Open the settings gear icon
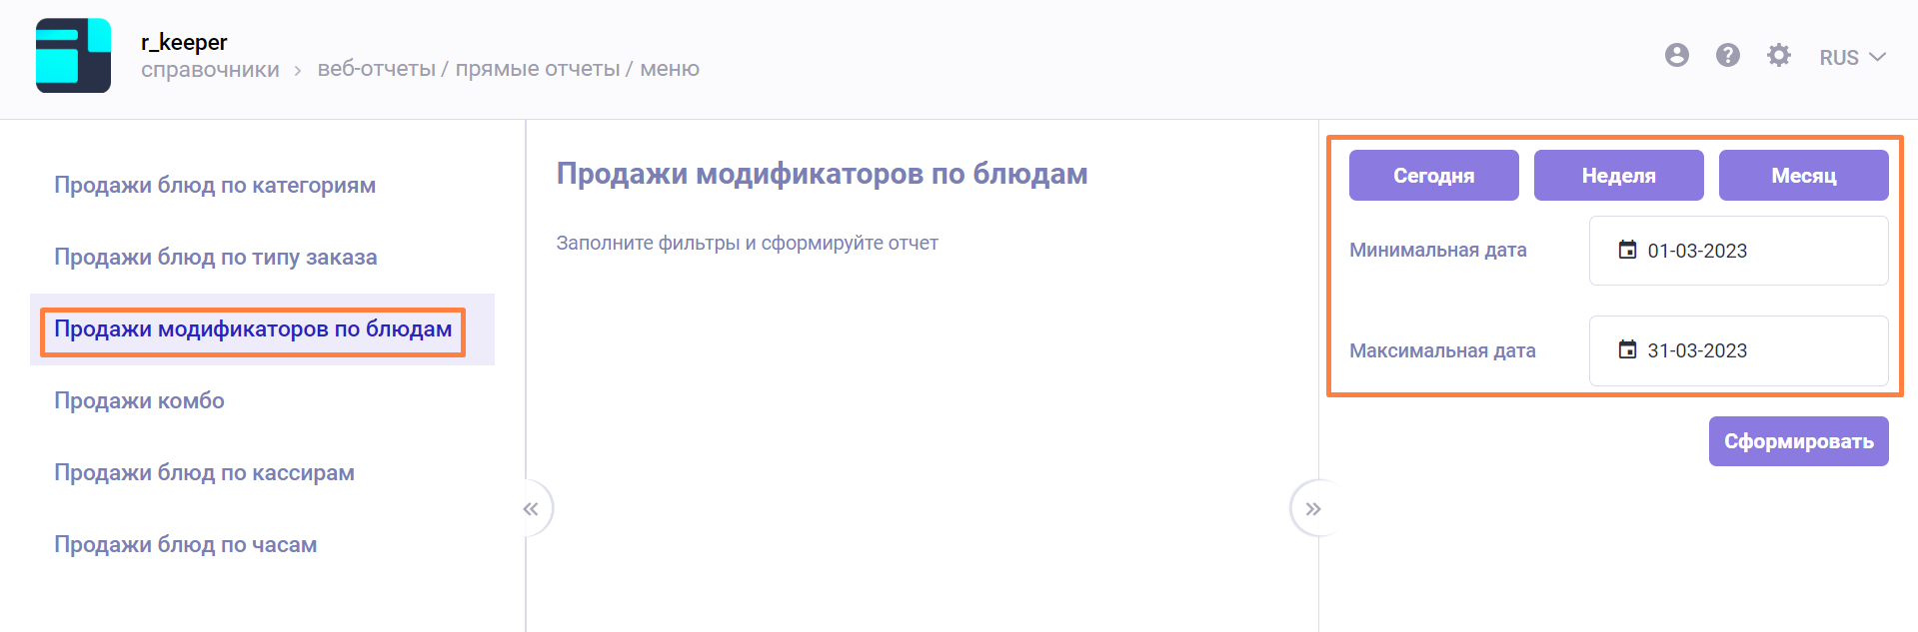 (x=1778, y=56)
